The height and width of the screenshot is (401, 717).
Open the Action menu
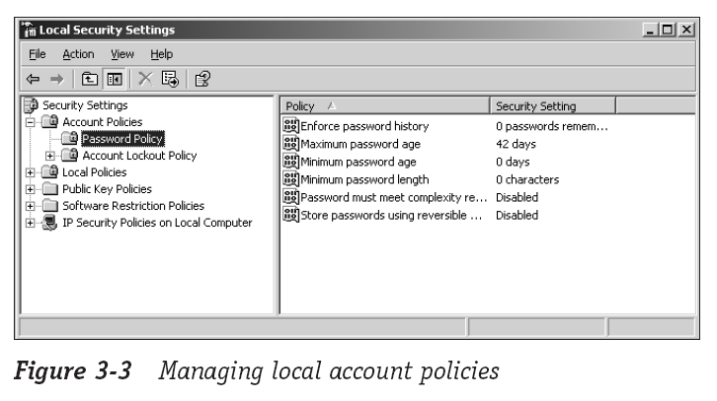78,54
